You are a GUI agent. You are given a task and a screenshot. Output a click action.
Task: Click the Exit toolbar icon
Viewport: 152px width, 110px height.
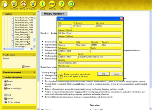point(71,4)
